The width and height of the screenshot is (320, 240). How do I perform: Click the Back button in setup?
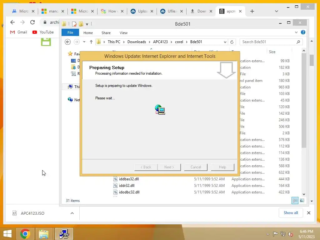pos(146,167)
